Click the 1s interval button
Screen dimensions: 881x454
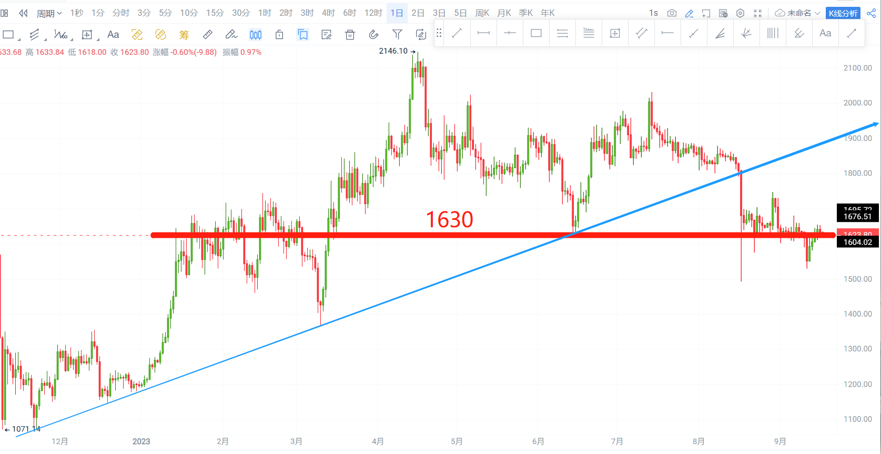653,13
